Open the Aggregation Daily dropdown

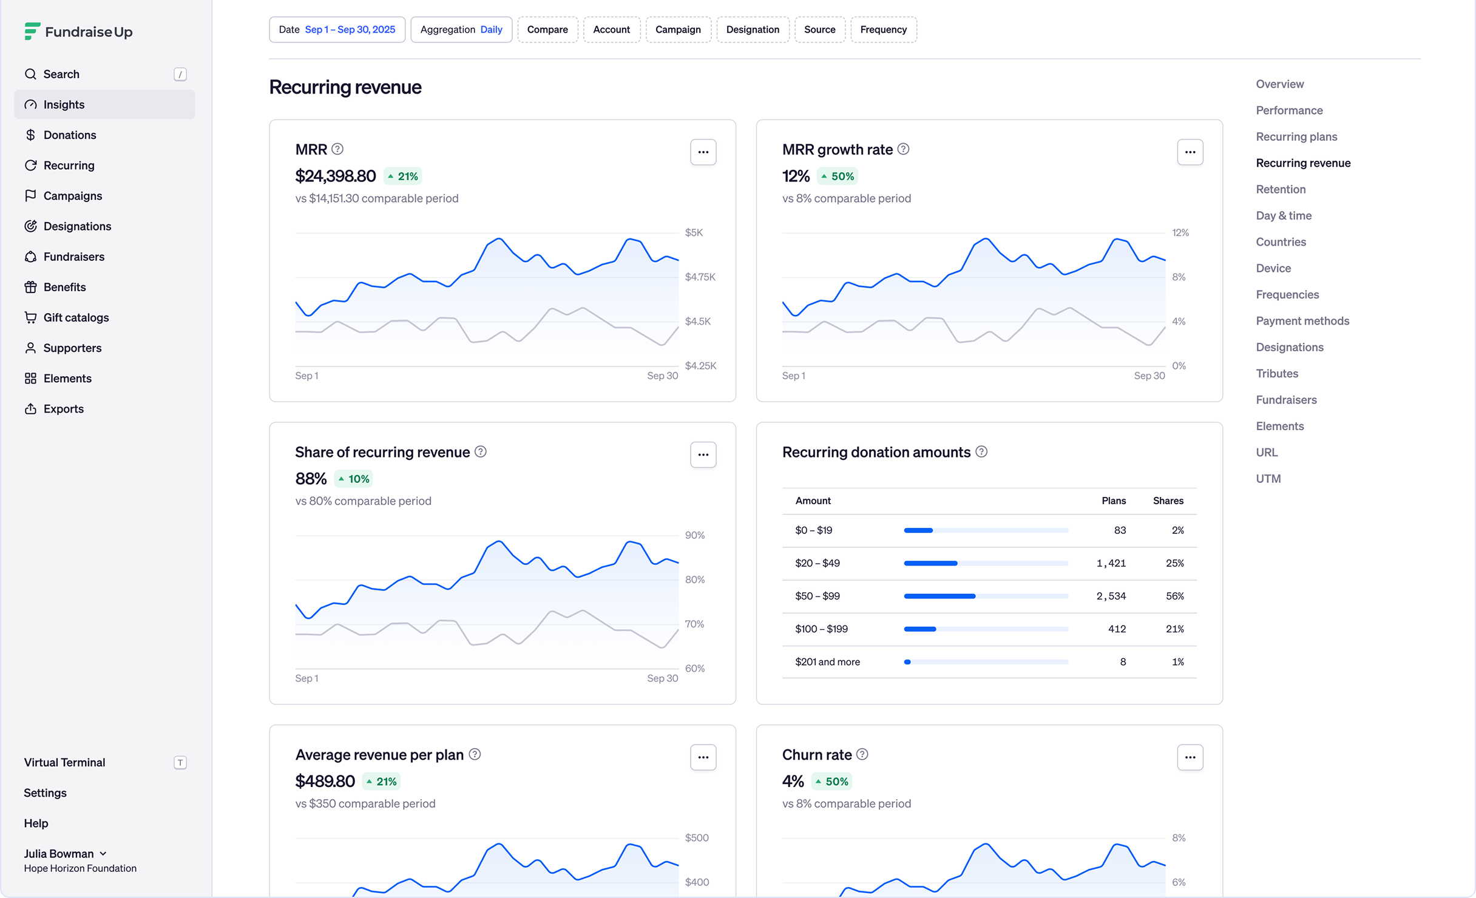tap(461, 30)
